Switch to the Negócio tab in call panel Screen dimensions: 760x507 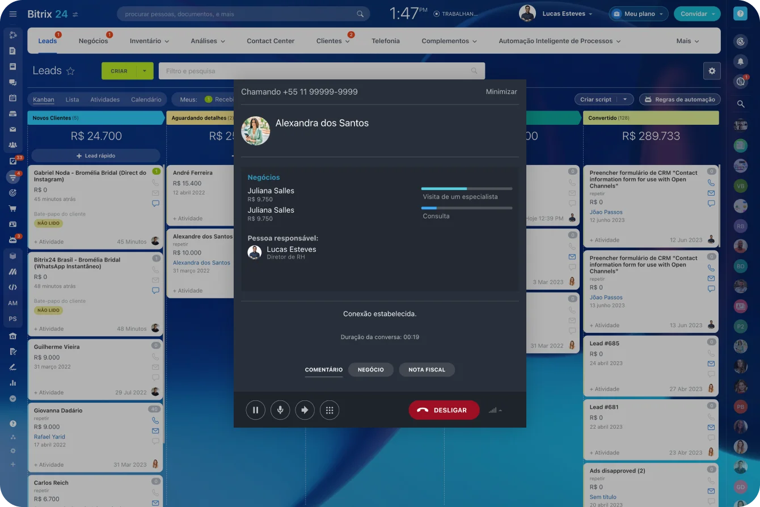point(370,370)
